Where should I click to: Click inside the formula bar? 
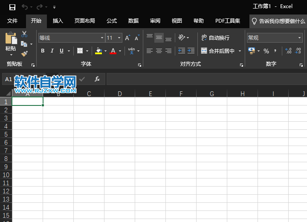[207, 79]
